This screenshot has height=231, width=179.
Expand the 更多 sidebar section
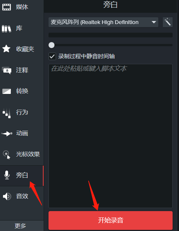coord(20,226)
